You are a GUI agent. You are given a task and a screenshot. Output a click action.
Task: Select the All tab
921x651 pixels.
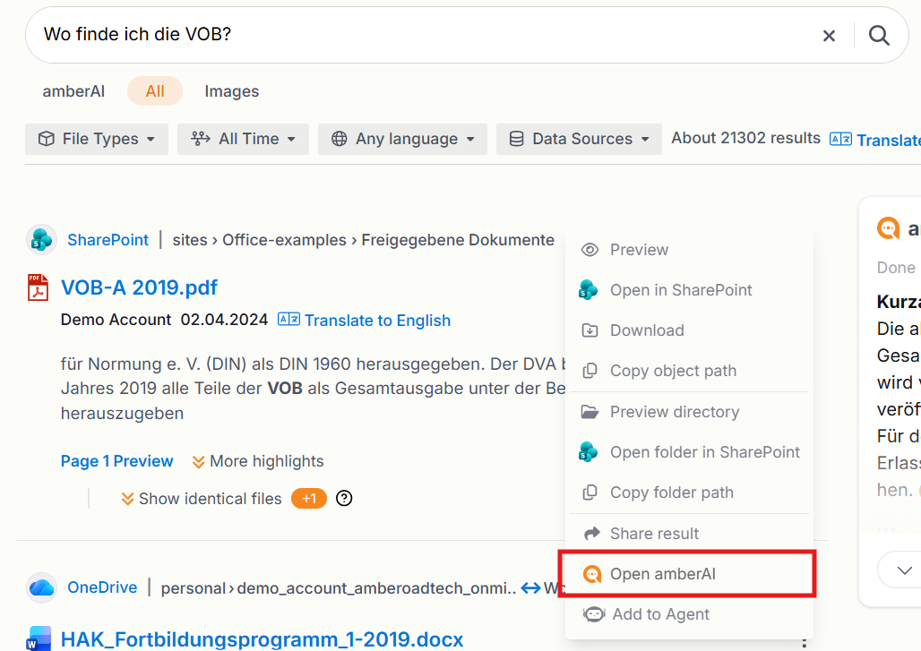pos(155,91)
